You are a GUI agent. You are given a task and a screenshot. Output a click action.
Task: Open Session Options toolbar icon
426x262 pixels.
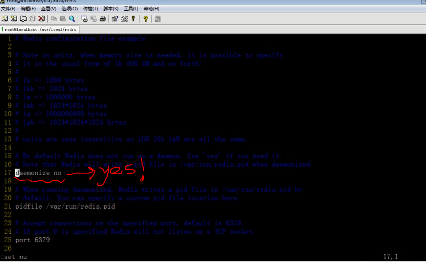pos(115,19)
